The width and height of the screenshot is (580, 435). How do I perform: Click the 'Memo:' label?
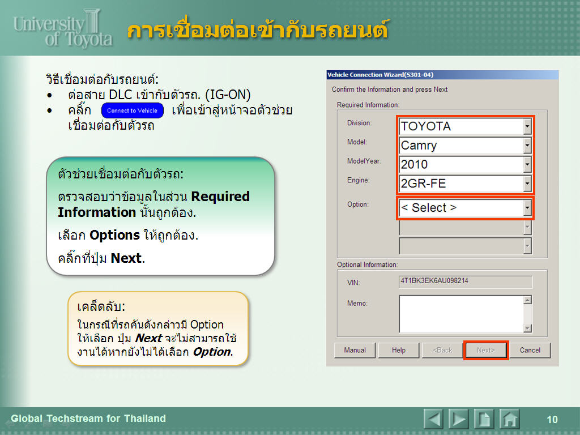pyautogui.click(x=357, y=304)
